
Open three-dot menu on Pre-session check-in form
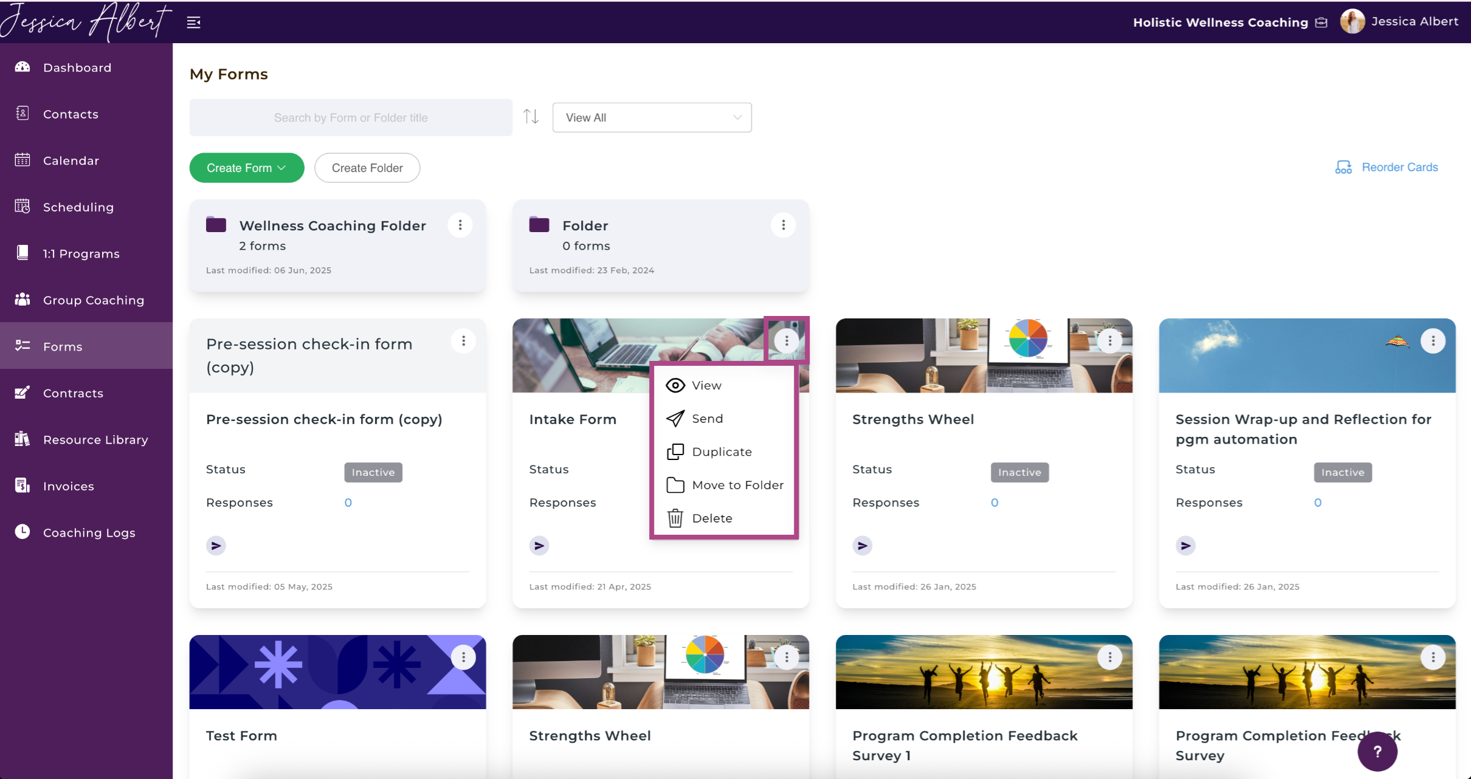tap(463, 341)
